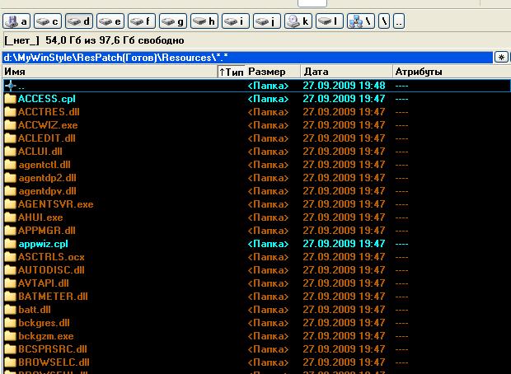Select agentdp2.dll folder icon
Viewport: 511px width, 374px height.
pyautogui.click(x=11, y=178)
